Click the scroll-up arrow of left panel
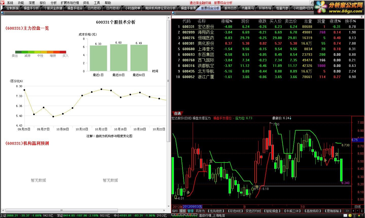 pos(169,17)
